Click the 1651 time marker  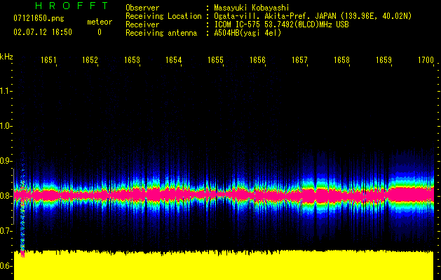click(x=48, y=60)
